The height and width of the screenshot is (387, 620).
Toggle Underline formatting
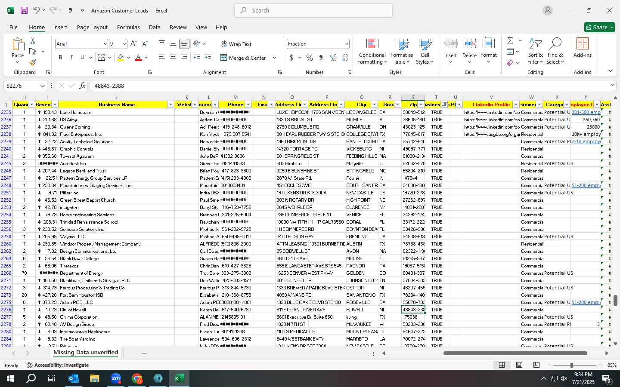[x=82, y=58]
